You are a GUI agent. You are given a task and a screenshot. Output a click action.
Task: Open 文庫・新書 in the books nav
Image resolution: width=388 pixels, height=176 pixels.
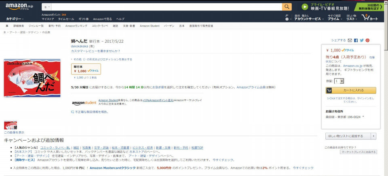pyautogui.click(x=129, y=26)
